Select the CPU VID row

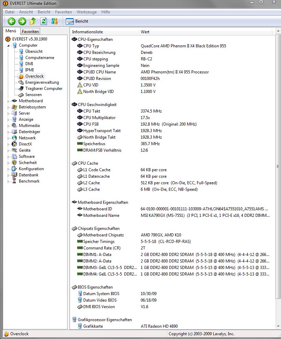[x=173, y=85]
